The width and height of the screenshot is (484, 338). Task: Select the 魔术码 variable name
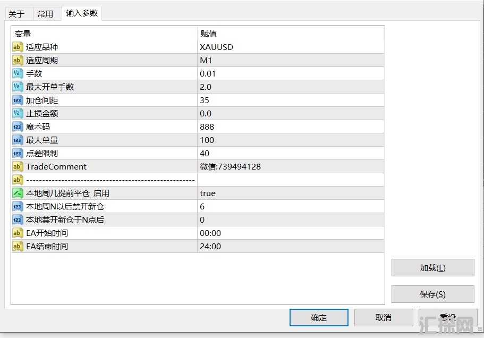(38, 126)
